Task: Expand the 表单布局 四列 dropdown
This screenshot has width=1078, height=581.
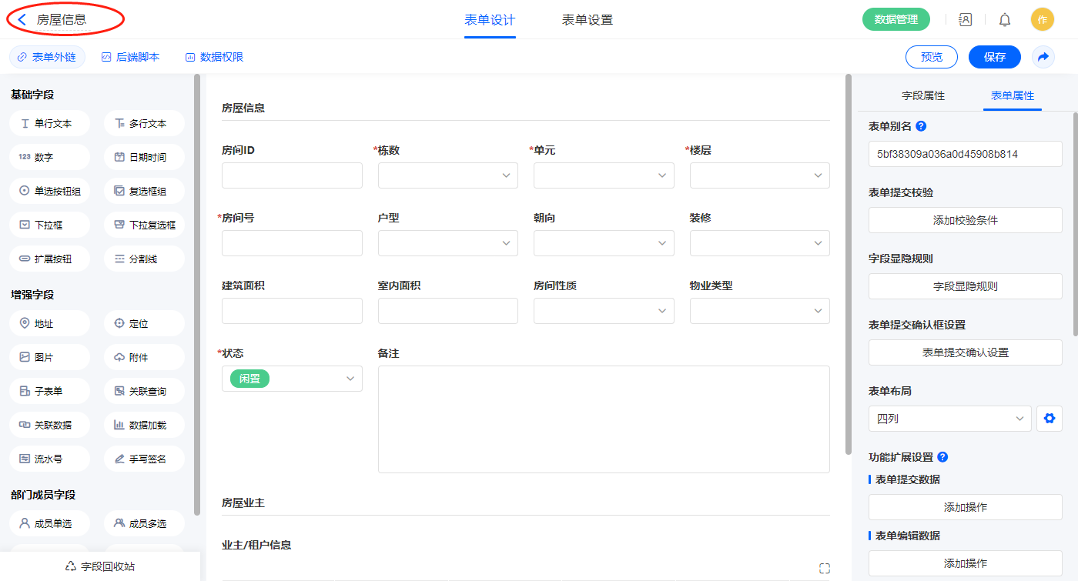Action: [x=949, y=419]
